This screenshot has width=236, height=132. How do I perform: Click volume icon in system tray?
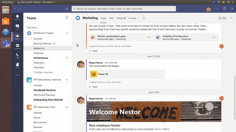(x=223, y=2)
